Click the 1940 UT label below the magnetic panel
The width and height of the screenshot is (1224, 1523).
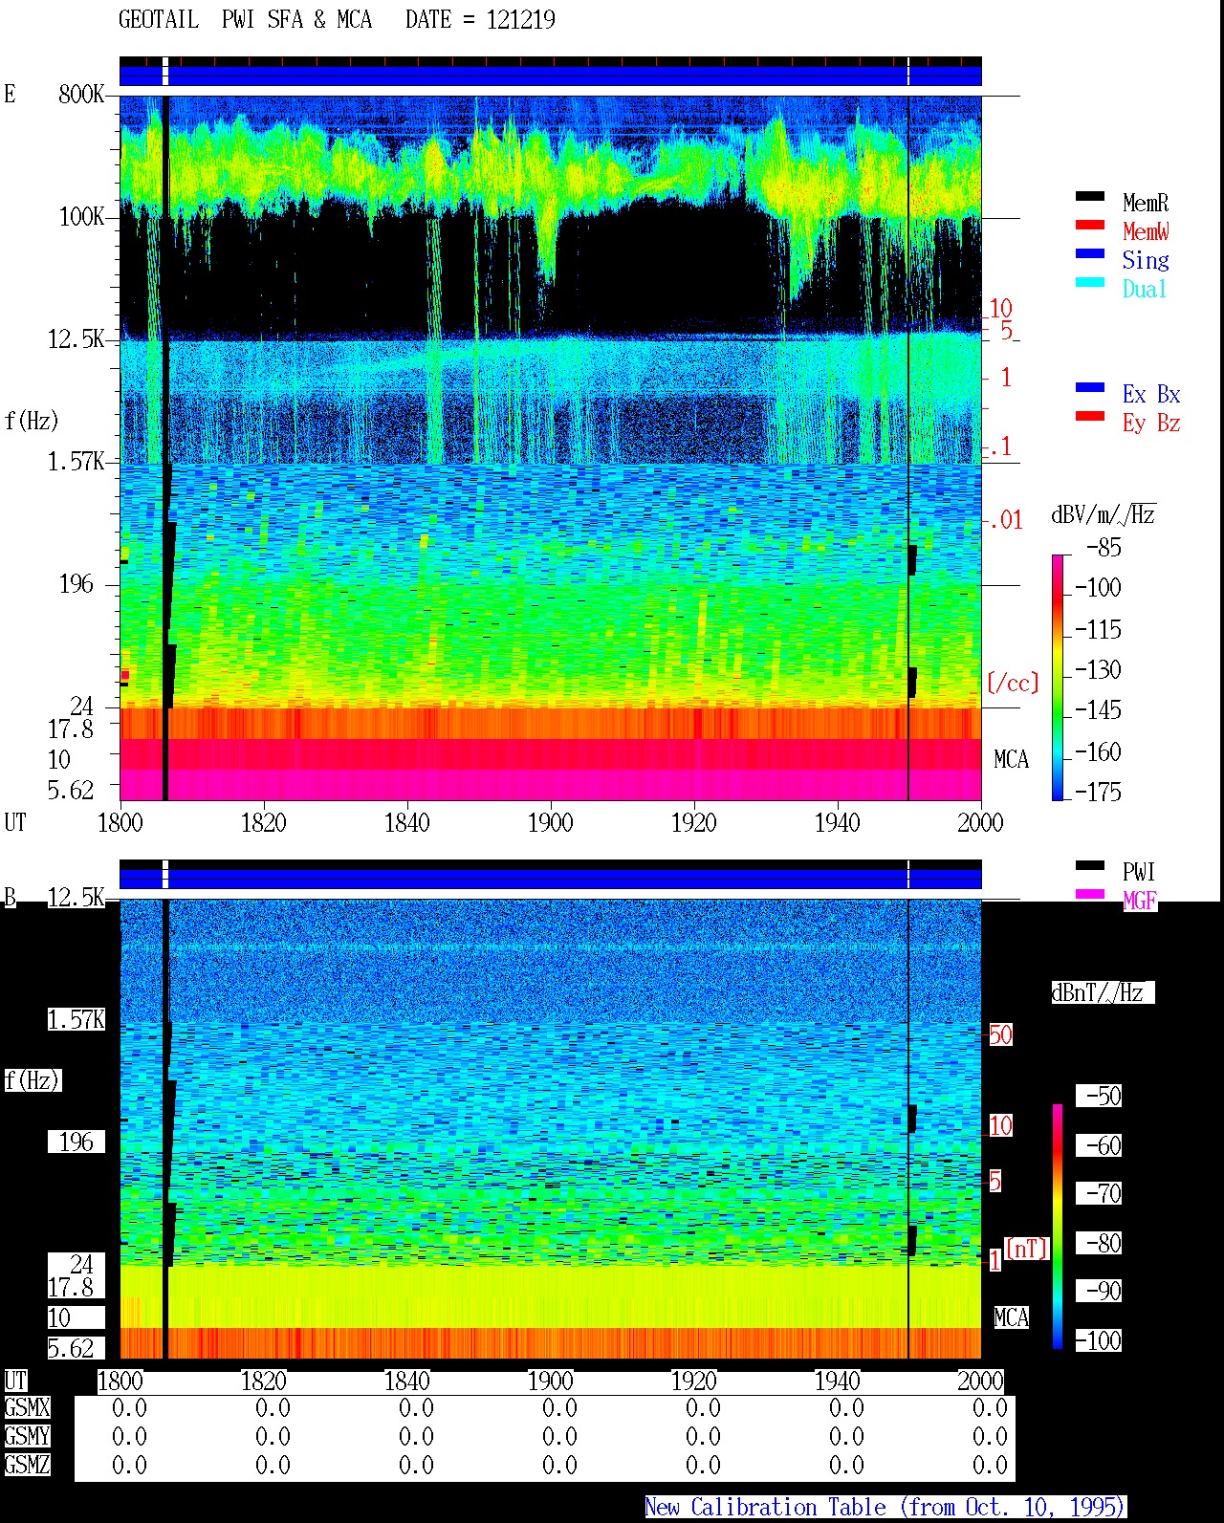point(837,1381)
